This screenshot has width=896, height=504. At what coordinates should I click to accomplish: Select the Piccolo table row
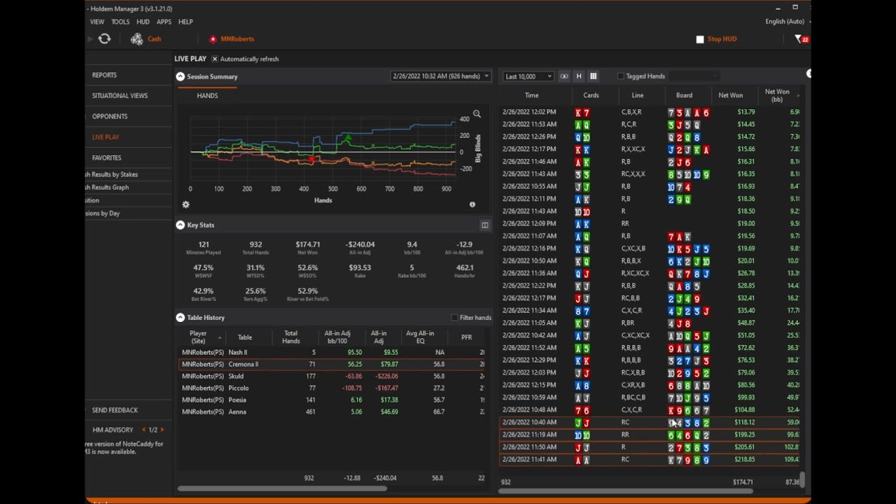point(332,388)
